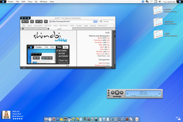Make text bigger with large A button
The image size is (183, 122).
click(x=41, y=21)
